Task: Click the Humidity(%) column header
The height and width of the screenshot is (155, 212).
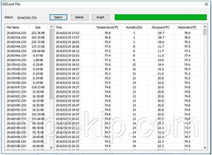Action: (x=134, y=27)
